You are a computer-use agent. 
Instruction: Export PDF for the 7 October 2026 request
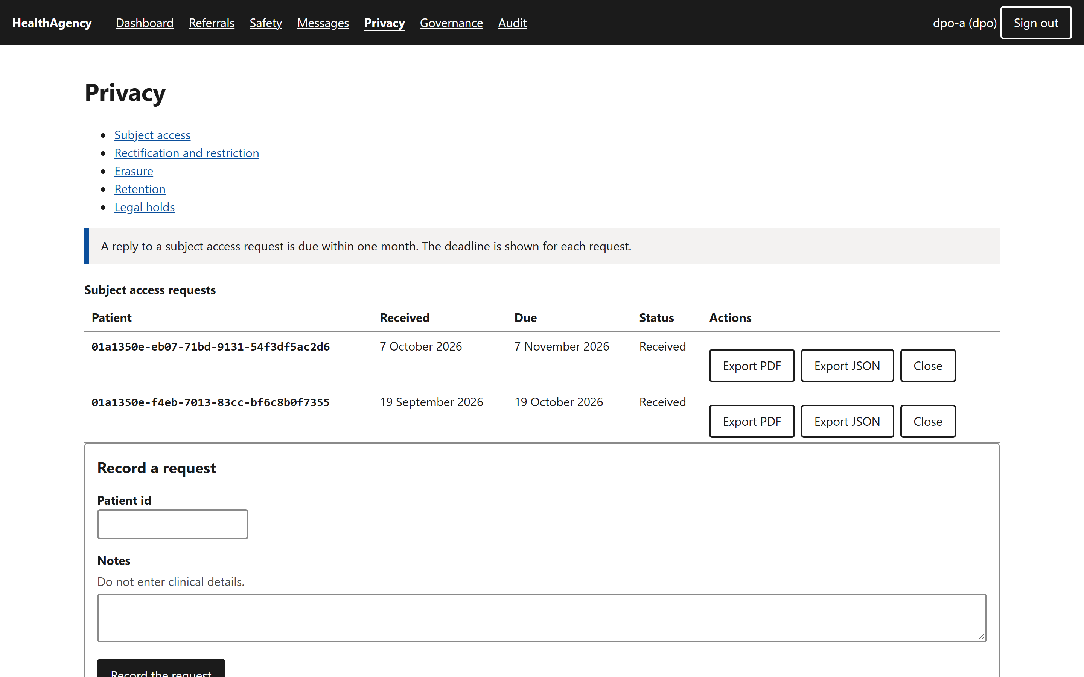coord(752,366)
